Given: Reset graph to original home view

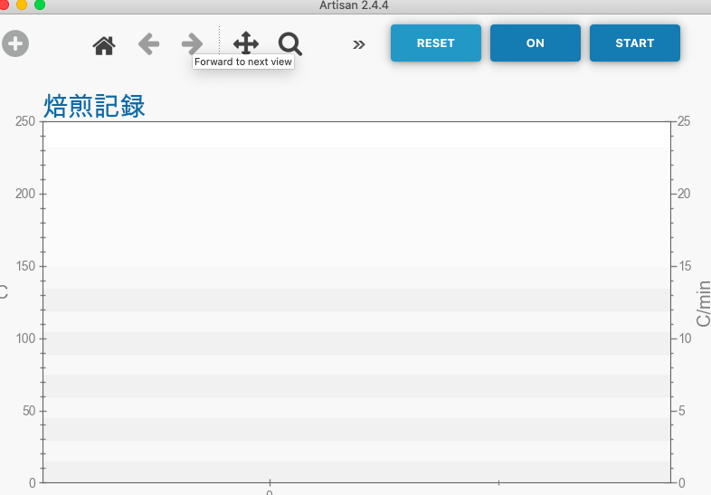Looking at the screenshot, I should [104, 44].
